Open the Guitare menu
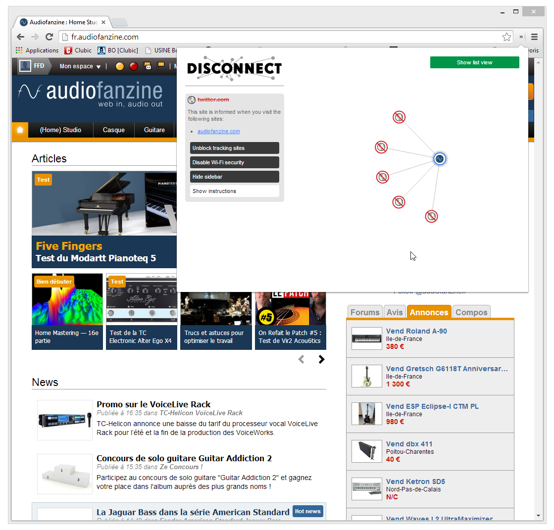 click(x=154, y=130)
